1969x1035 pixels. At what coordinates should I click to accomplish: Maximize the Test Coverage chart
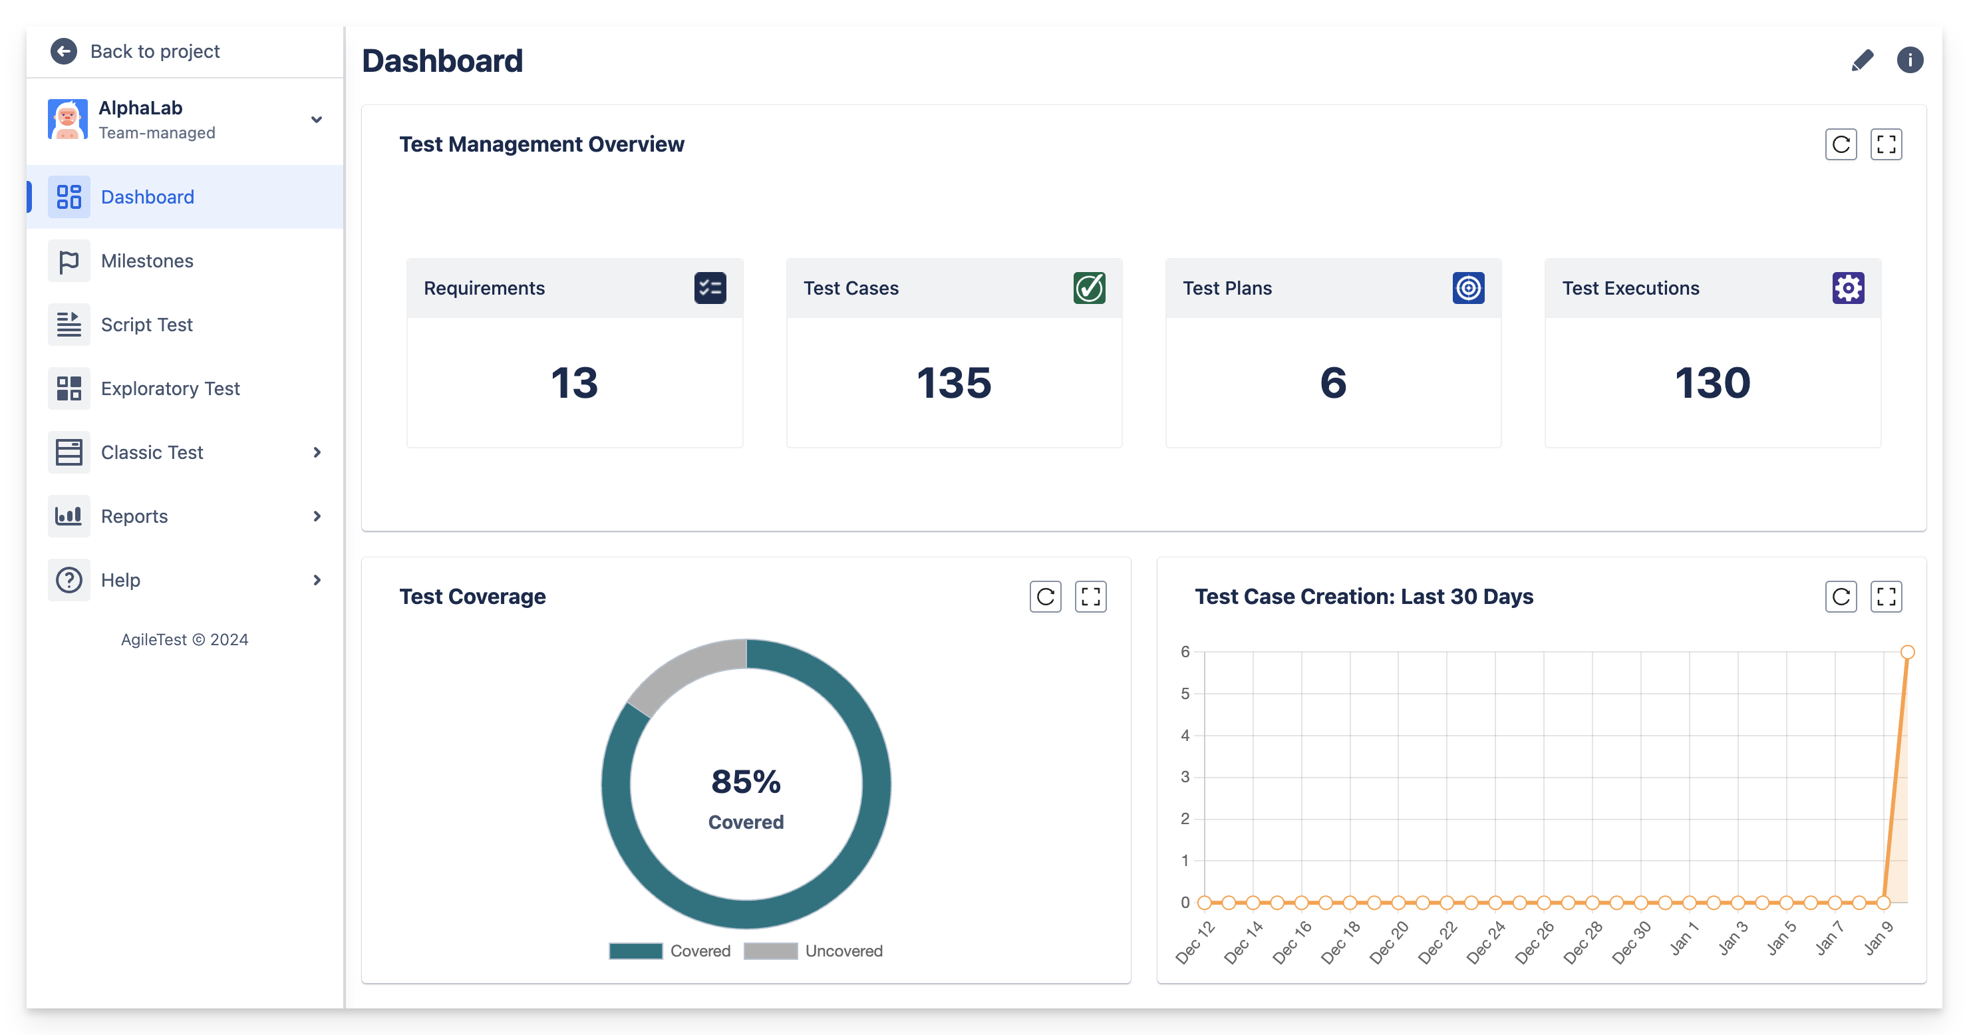[1091, 596]
